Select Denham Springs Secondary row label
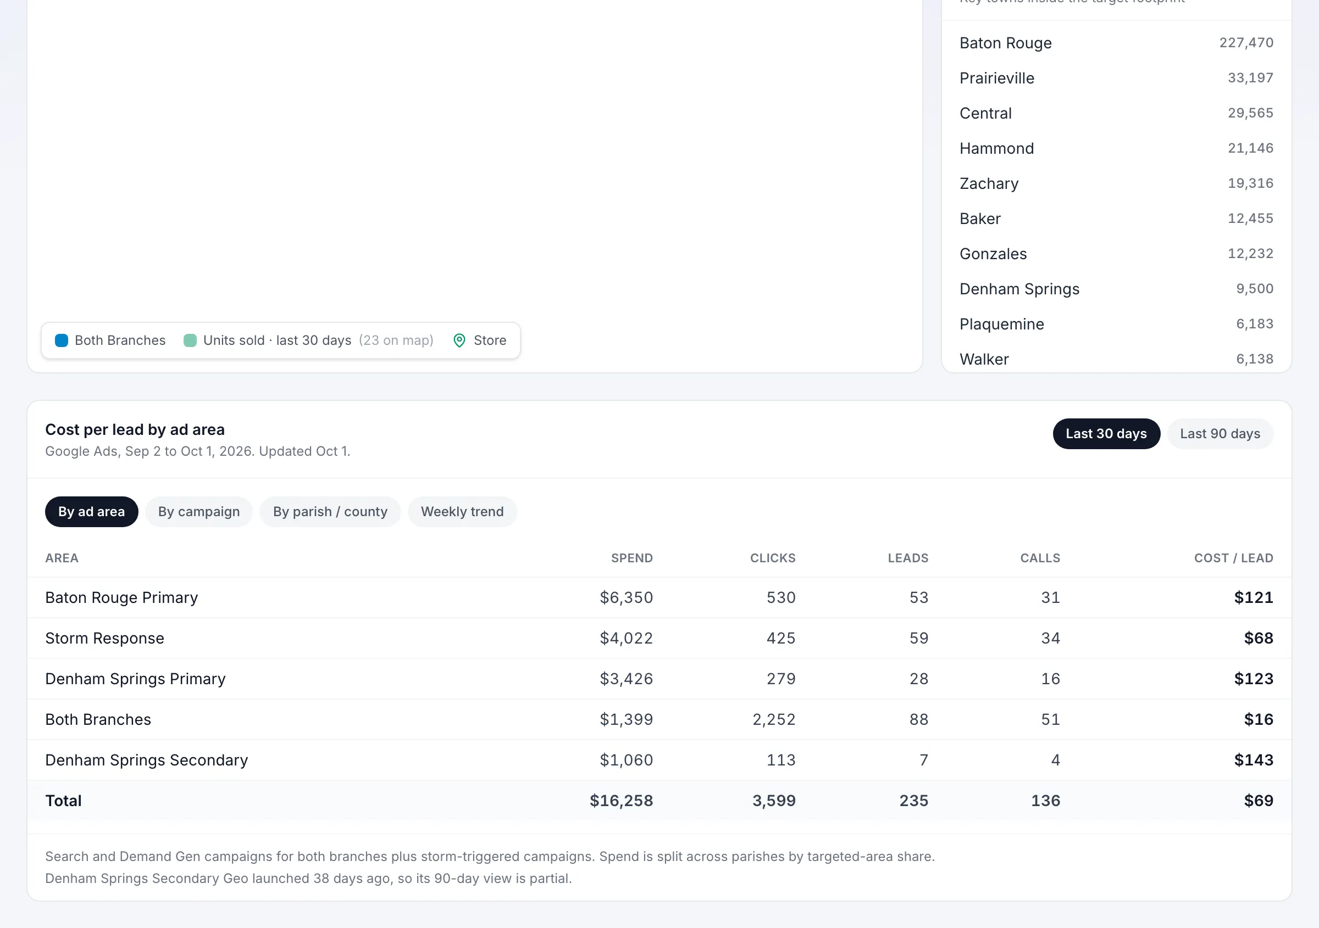 pyautogui.click(x=147, y=760)
